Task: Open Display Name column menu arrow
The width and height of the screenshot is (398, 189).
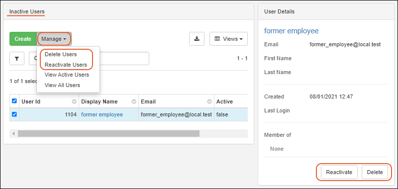Action: click(x=134, y=102)
